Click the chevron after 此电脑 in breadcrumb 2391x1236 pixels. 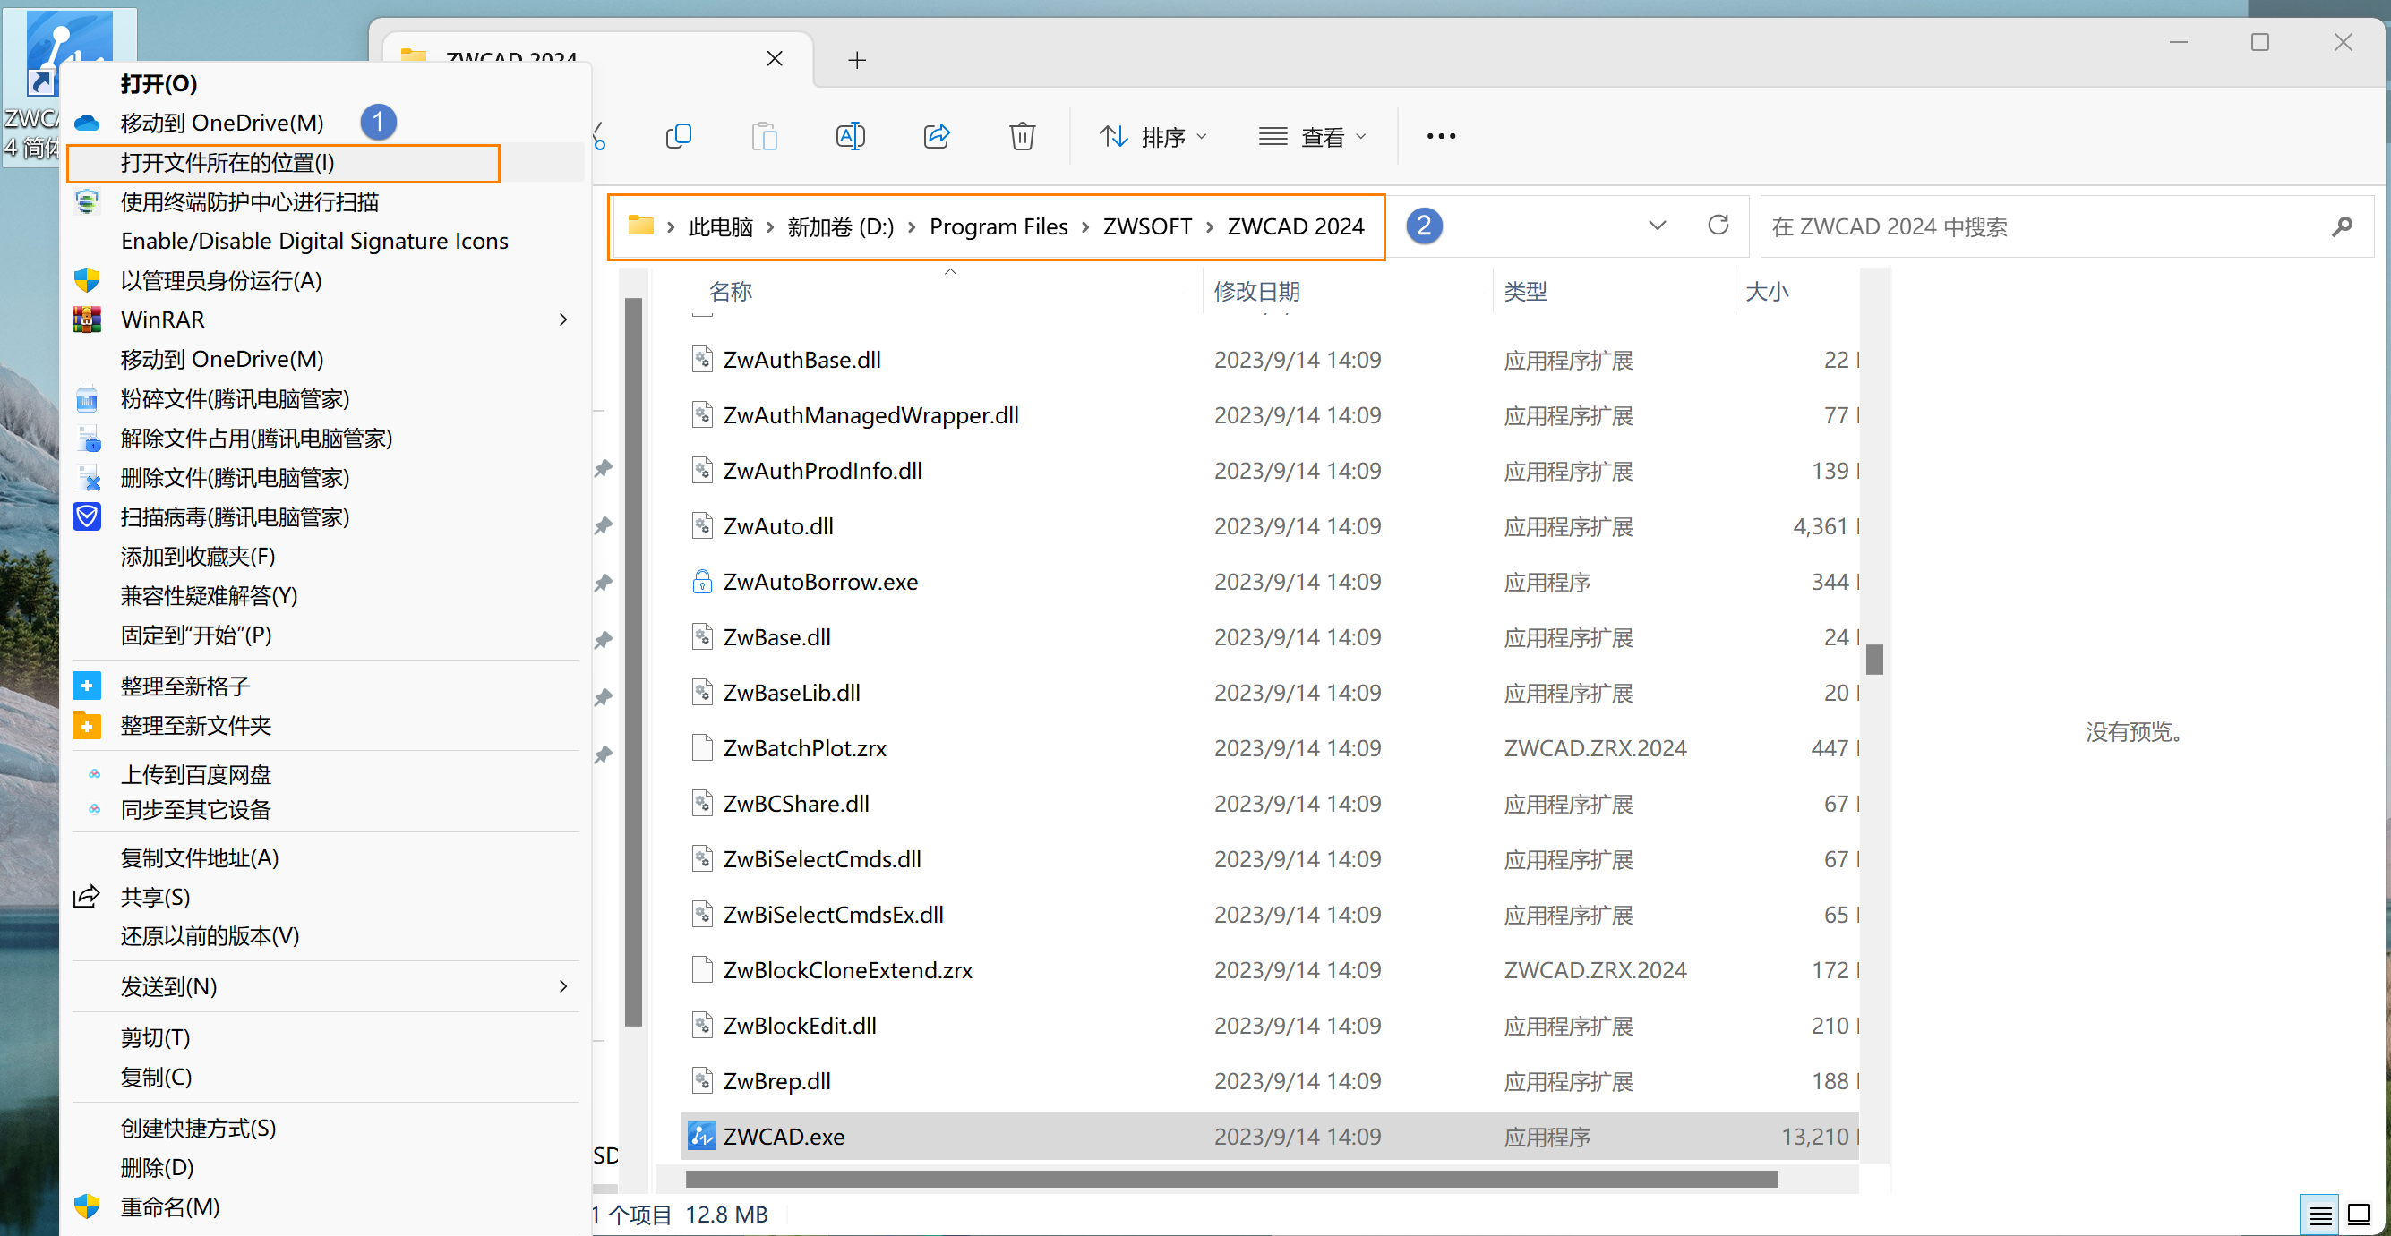tap(770, 227)
